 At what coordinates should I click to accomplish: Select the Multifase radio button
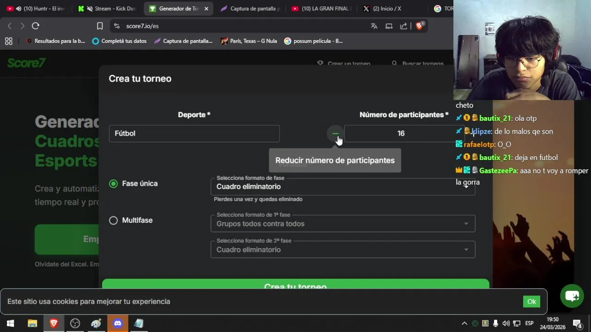pos(114,220)
